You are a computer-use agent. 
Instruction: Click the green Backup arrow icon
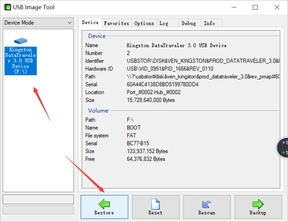[258, 204]
